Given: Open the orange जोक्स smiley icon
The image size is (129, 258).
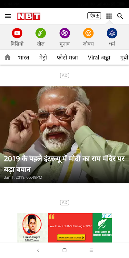Looking at the screenshot, I should pyautogui.click(x=88, y=33).
